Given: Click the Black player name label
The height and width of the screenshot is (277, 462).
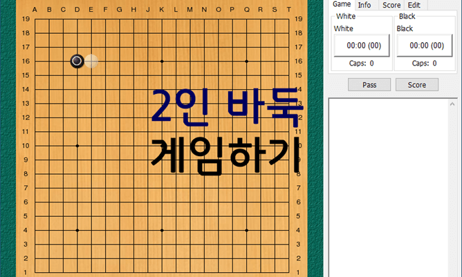Looking at the screenshot, I should tap(405, 28).
